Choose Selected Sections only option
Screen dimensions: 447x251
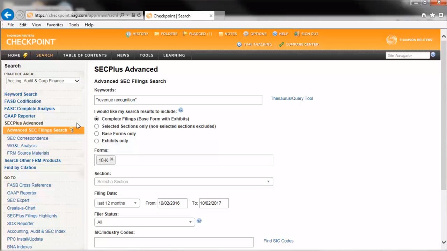pyautogui.click(x=97, y=126)
